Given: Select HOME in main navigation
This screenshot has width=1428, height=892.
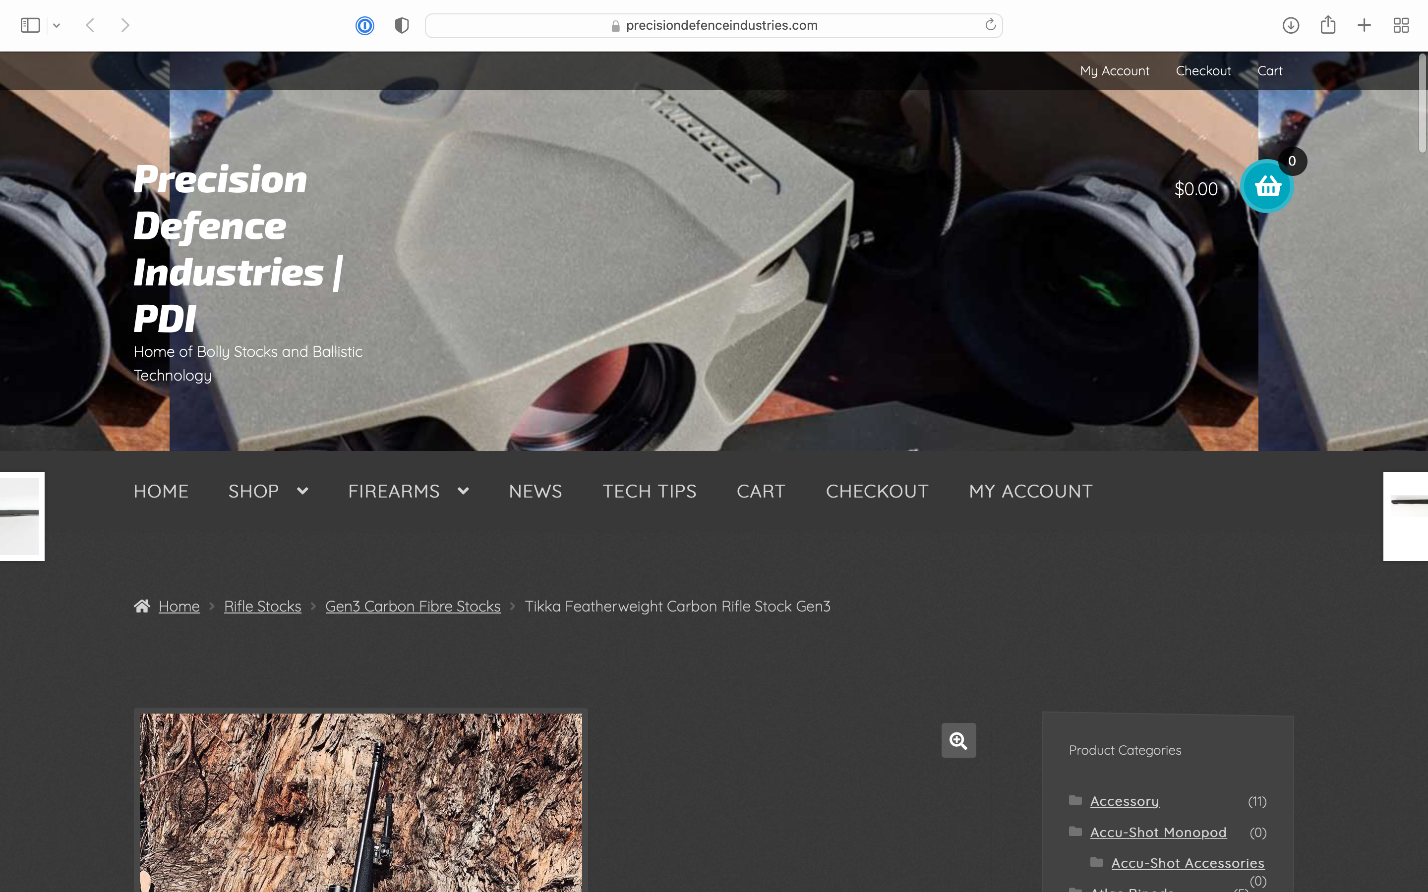Looking at the screenshot, I should point(161,492).
